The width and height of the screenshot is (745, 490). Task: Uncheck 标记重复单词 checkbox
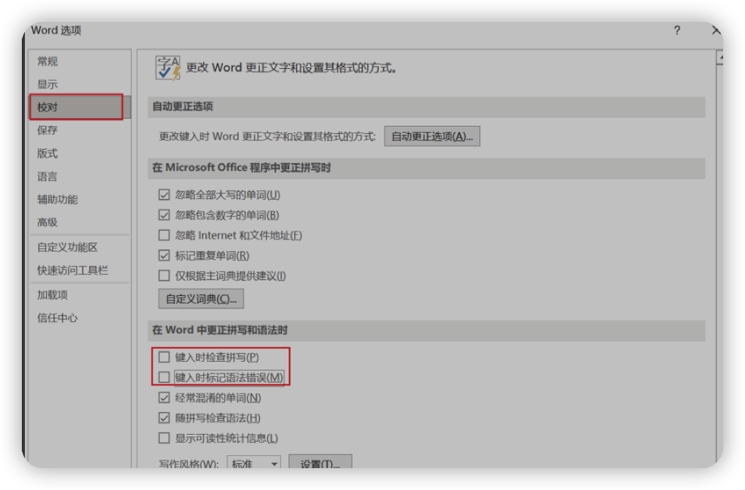point(164,256)
